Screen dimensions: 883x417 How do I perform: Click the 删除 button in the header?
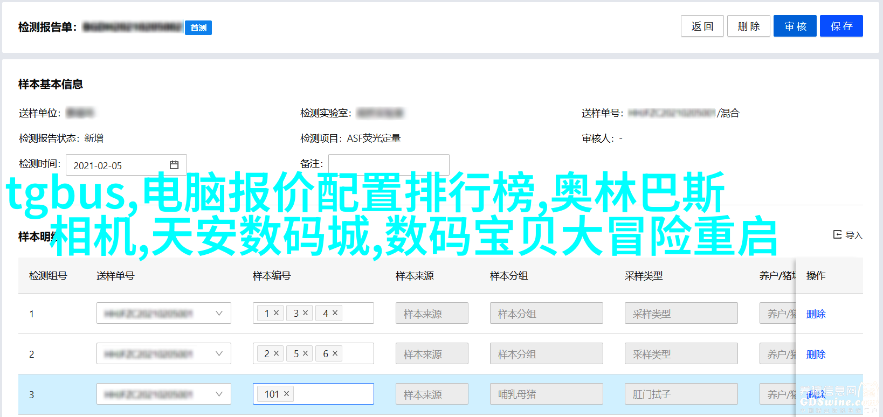click(748, 26)
